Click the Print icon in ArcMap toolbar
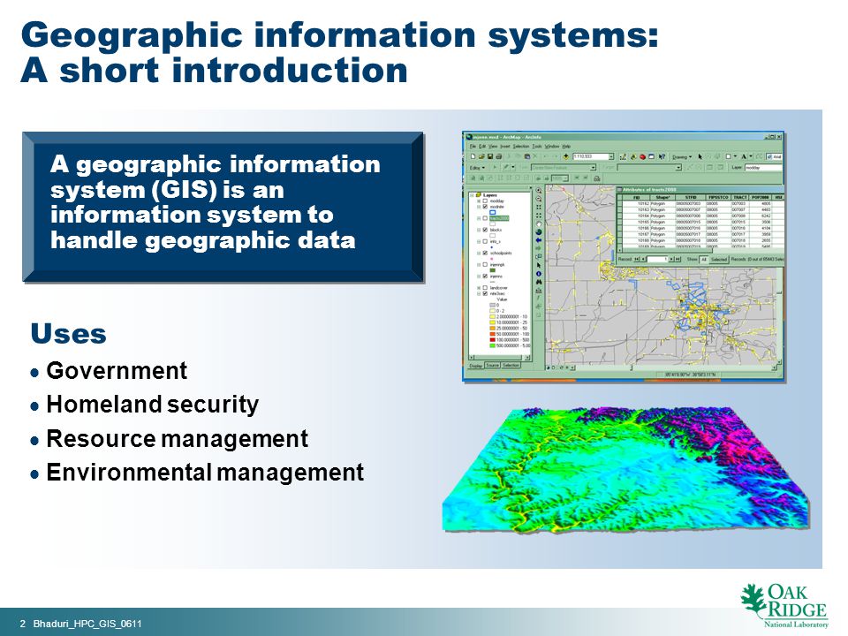The height and width of the screenshot is (636, 848). 498,156
